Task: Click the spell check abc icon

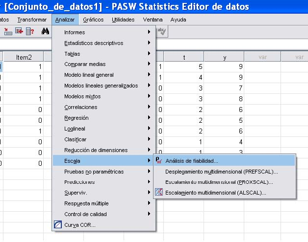Action: [x=162, y=31]
